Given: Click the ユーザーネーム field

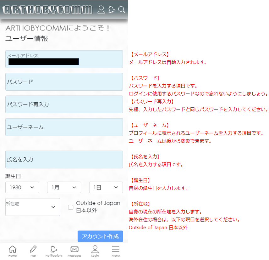Looking at the screenshot, I should (64, 127).
